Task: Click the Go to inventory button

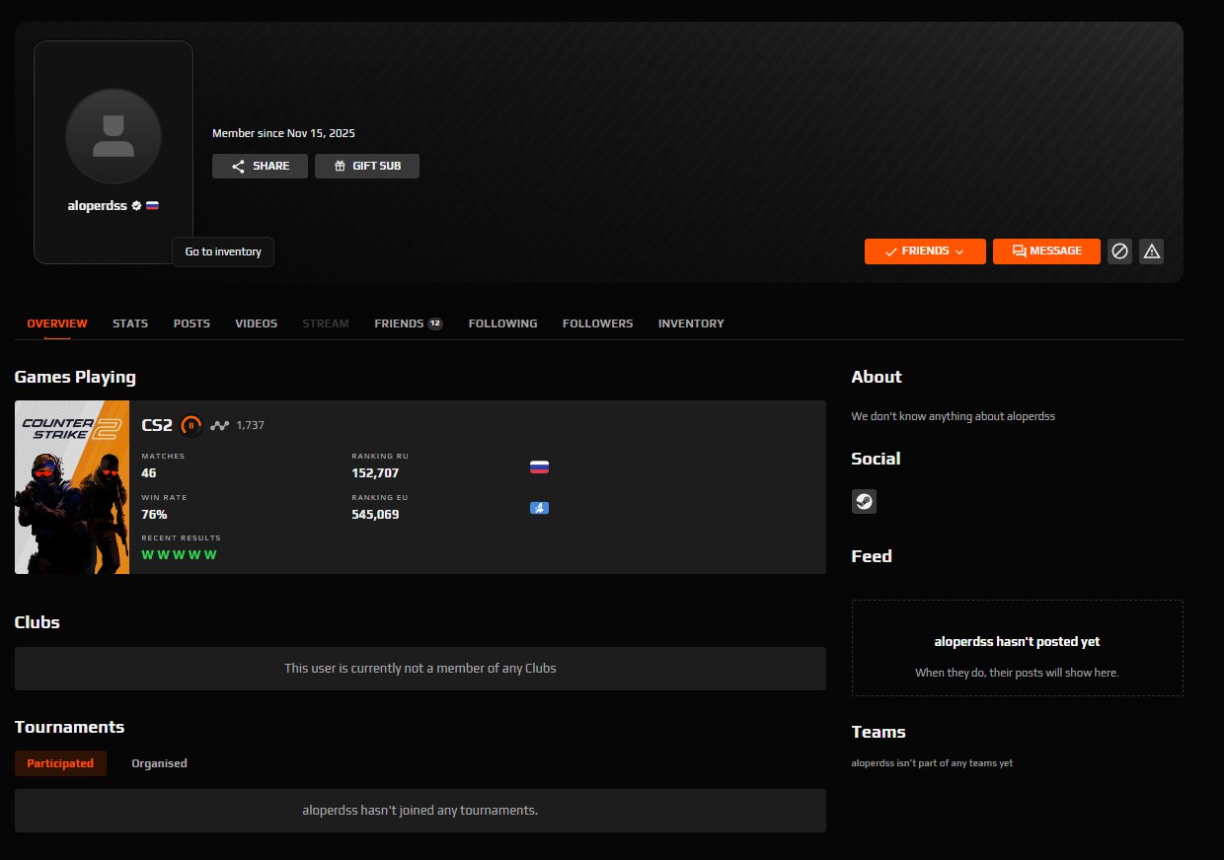Action: click(222, 251)
